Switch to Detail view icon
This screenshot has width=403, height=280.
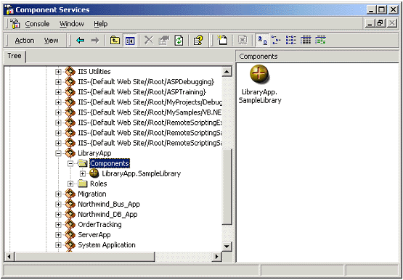(x=306, y=41)
